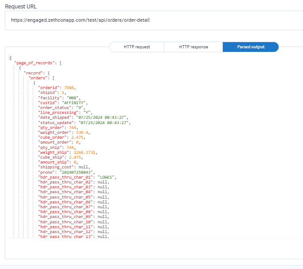
Task: Switch to the HTTP request tab
Action: point(136,47)
